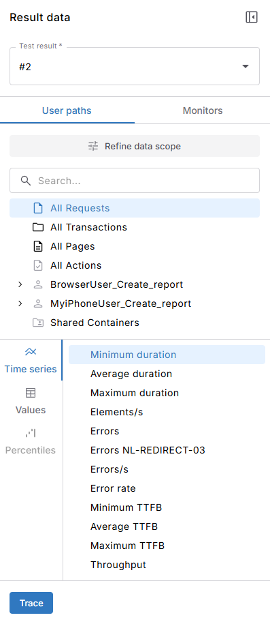Expand the BrowserUser_Create_report tree node
Image resolution: width=270 pixels, height=624 pixels.
[x=20, y=284]
